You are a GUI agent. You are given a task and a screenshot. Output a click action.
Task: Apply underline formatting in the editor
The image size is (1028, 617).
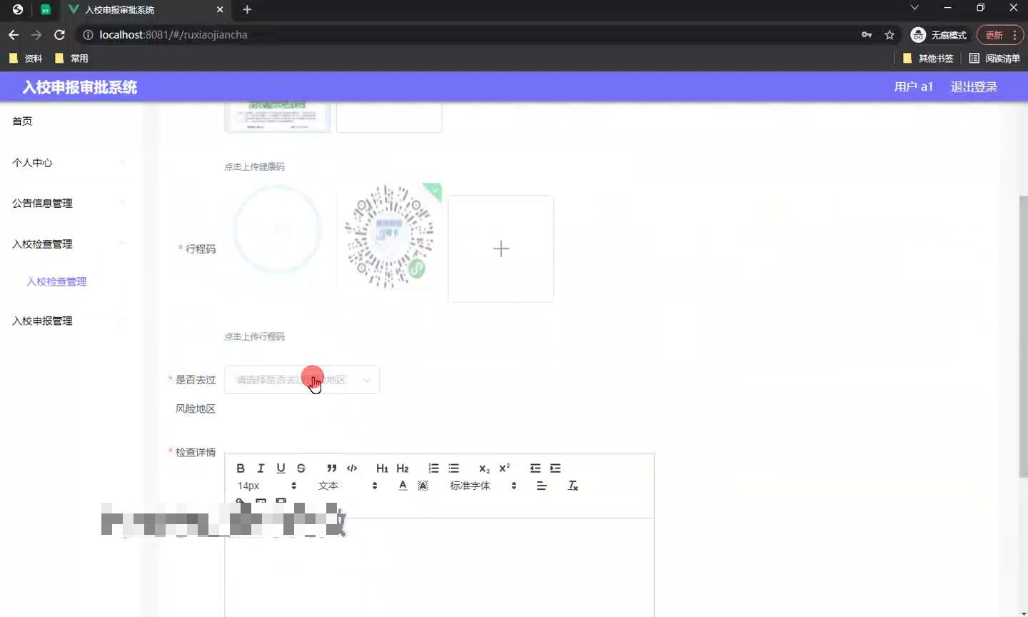(281, 468)
